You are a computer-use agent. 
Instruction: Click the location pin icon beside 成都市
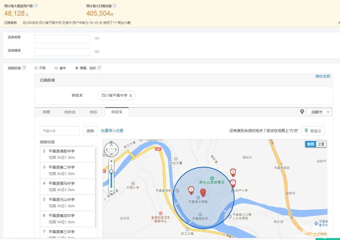[302, 112]
